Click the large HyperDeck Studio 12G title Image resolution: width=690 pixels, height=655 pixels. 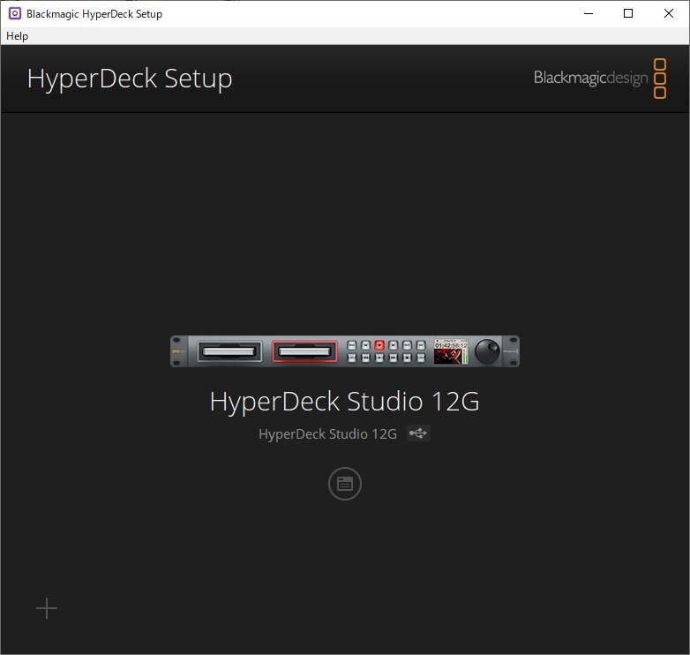(344, 402)
